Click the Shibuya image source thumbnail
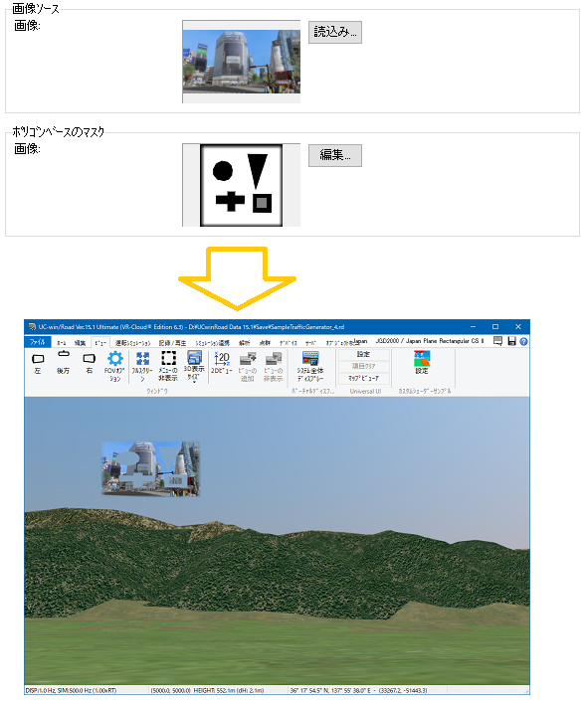This screenshot has height=703, width=585. click(x=242, y=62)
